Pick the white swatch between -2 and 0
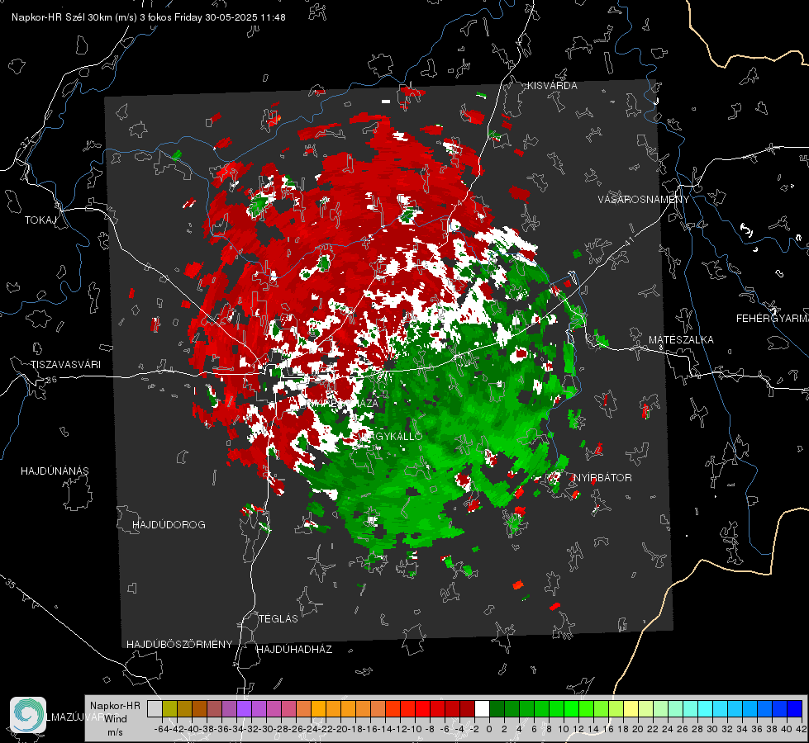Image resolution: width=809 pixels, height=743 pixels. tap(482, 708)
